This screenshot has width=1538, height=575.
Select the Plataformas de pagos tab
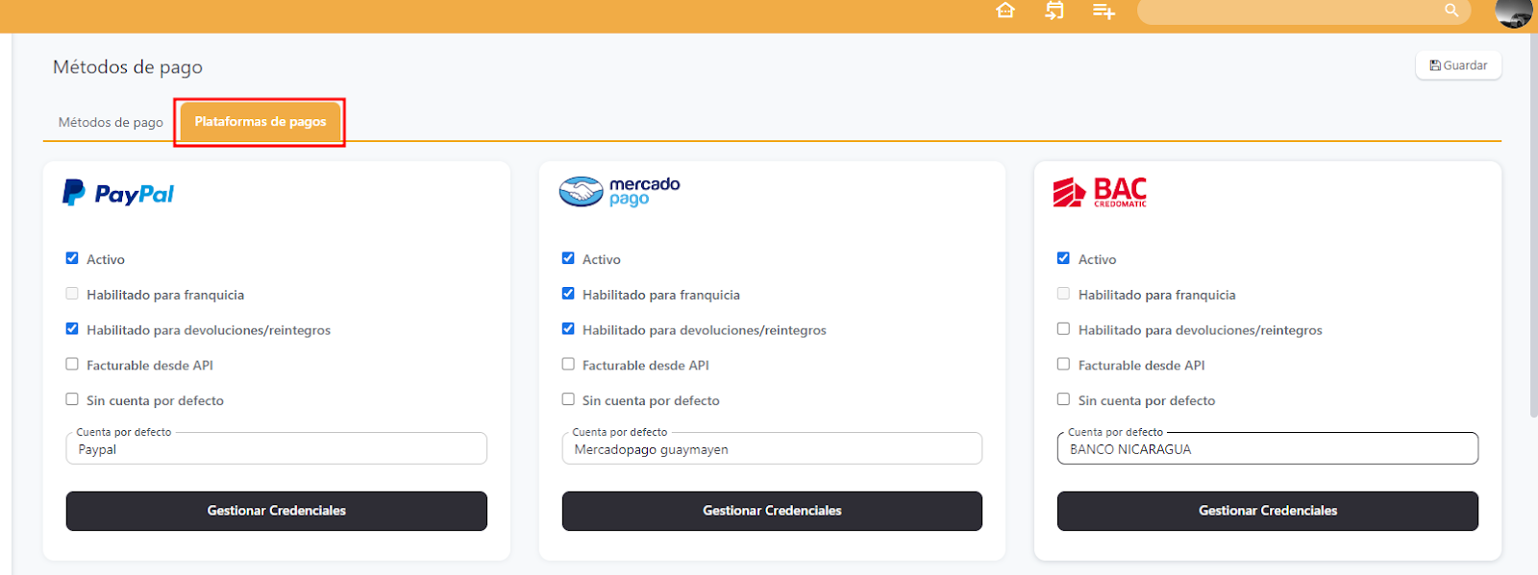(260, 122)
